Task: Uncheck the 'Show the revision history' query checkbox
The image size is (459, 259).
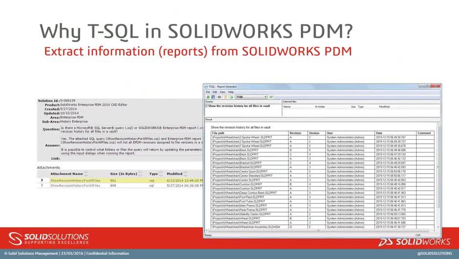Action: [x=207, y=106]
